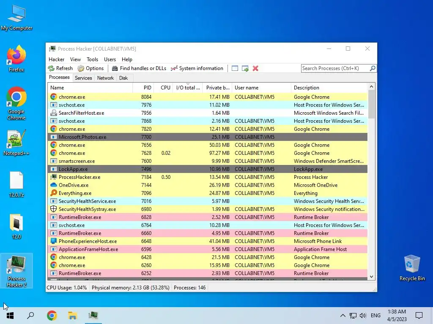Select the ProcessHacker.exe process
The image size is (433, 324).
[x=207, y=177]
